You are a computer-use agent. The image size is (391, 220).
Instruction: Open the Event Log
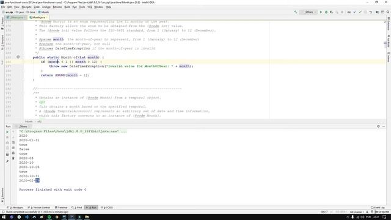tap(378, 208)
